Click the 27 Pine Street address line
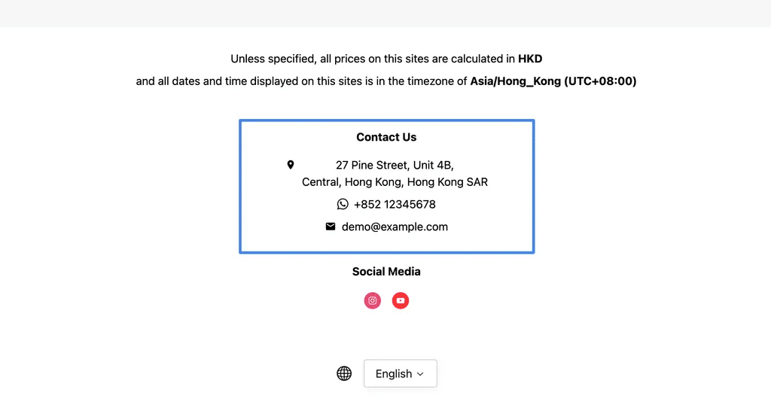The image size is (771, 408). [x=395, y=165]
